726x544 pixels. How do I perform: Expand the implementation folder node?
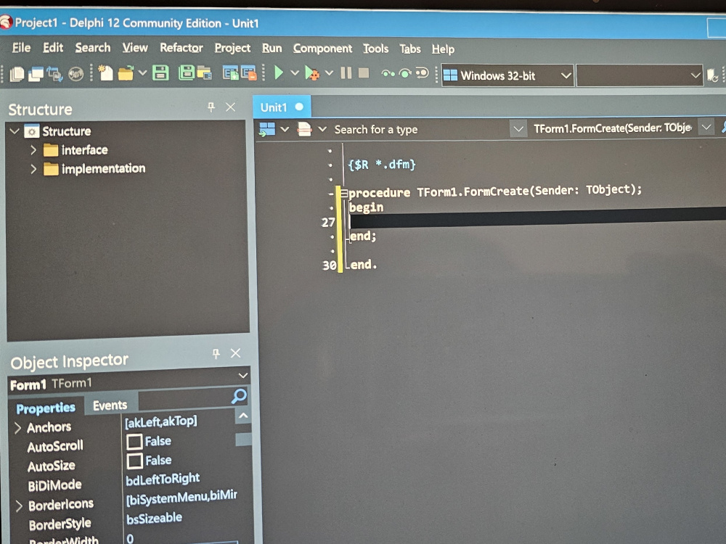(x=33, y=169)
